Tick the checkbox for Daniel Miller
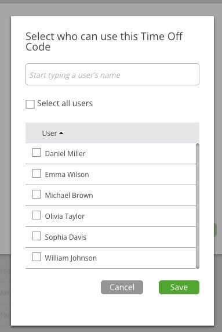 click(37, 153)
